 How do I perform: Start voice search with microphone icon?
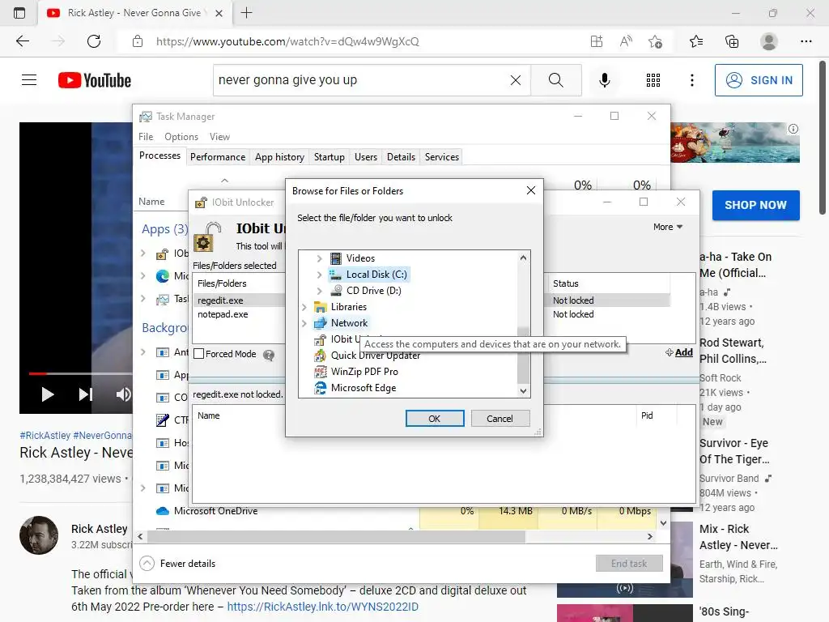point(604,80)
